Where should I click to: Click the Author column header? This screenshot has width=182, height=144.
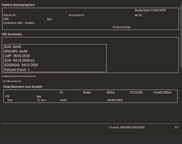point(111,92)
